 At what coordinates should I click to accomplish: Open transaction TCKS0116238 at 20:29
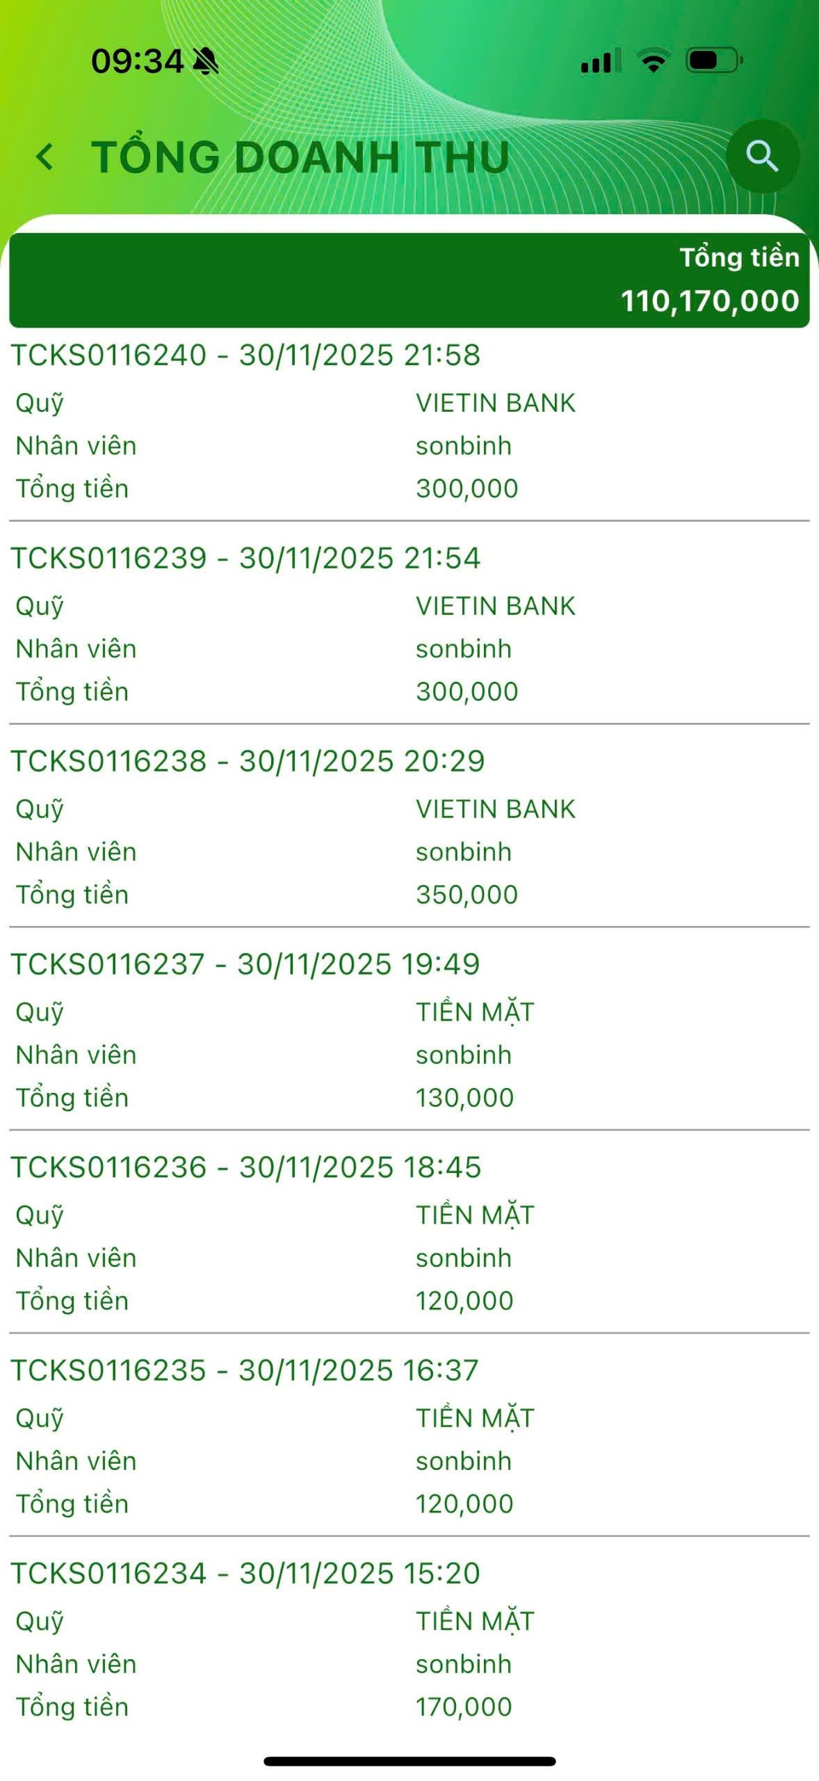[248, 761]
